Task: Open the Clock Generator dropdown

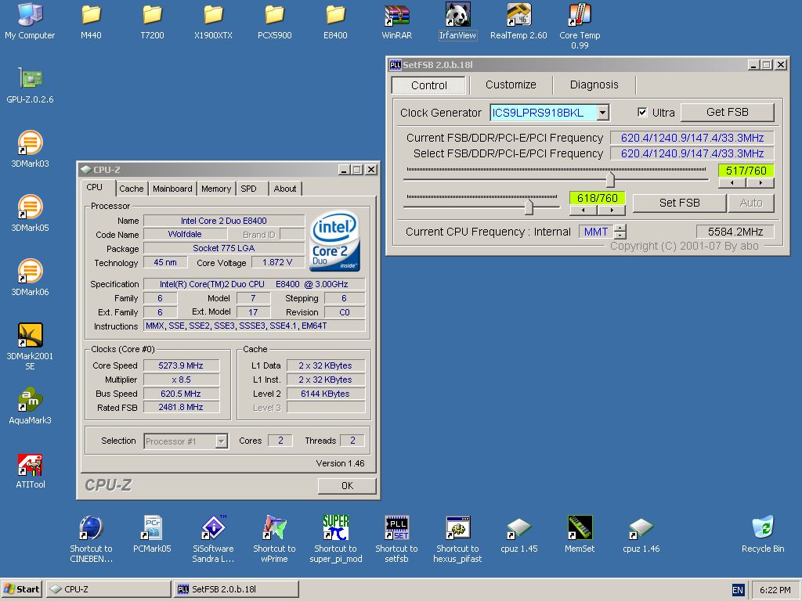Action: [x=603, y=113]
